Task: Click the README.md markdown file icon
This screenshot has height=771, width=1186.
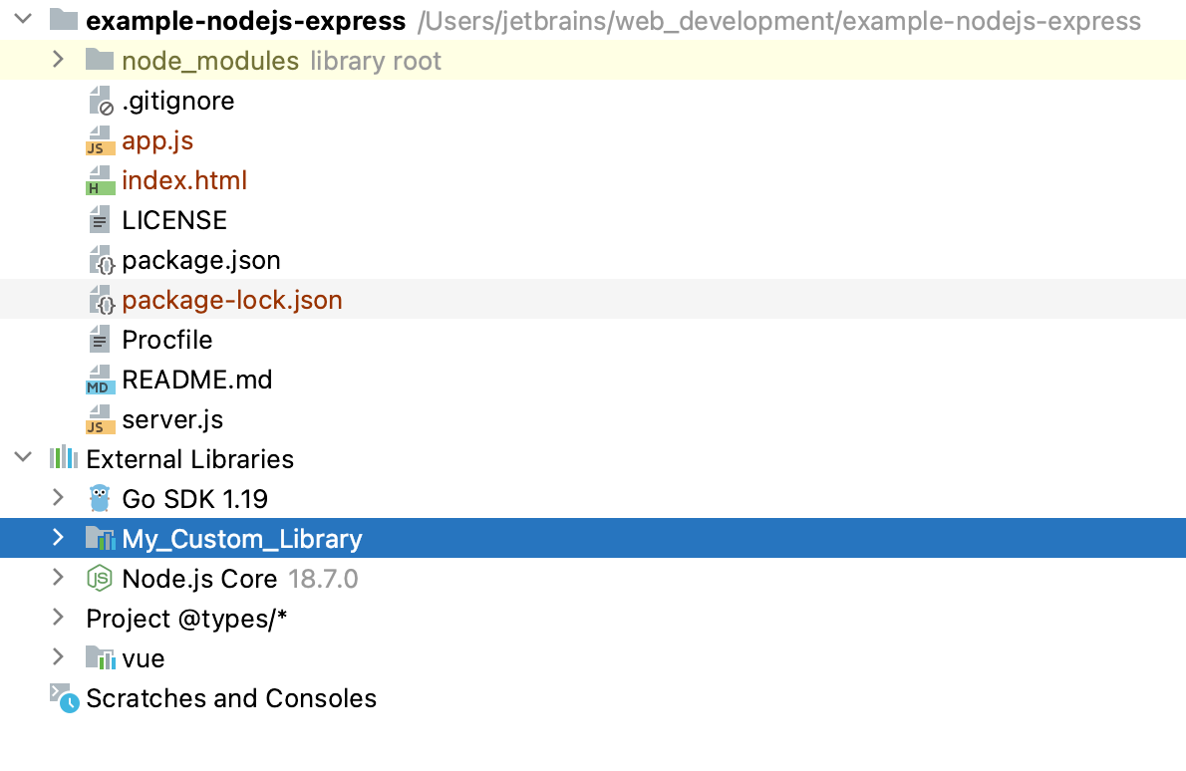Action: (99, 380)
